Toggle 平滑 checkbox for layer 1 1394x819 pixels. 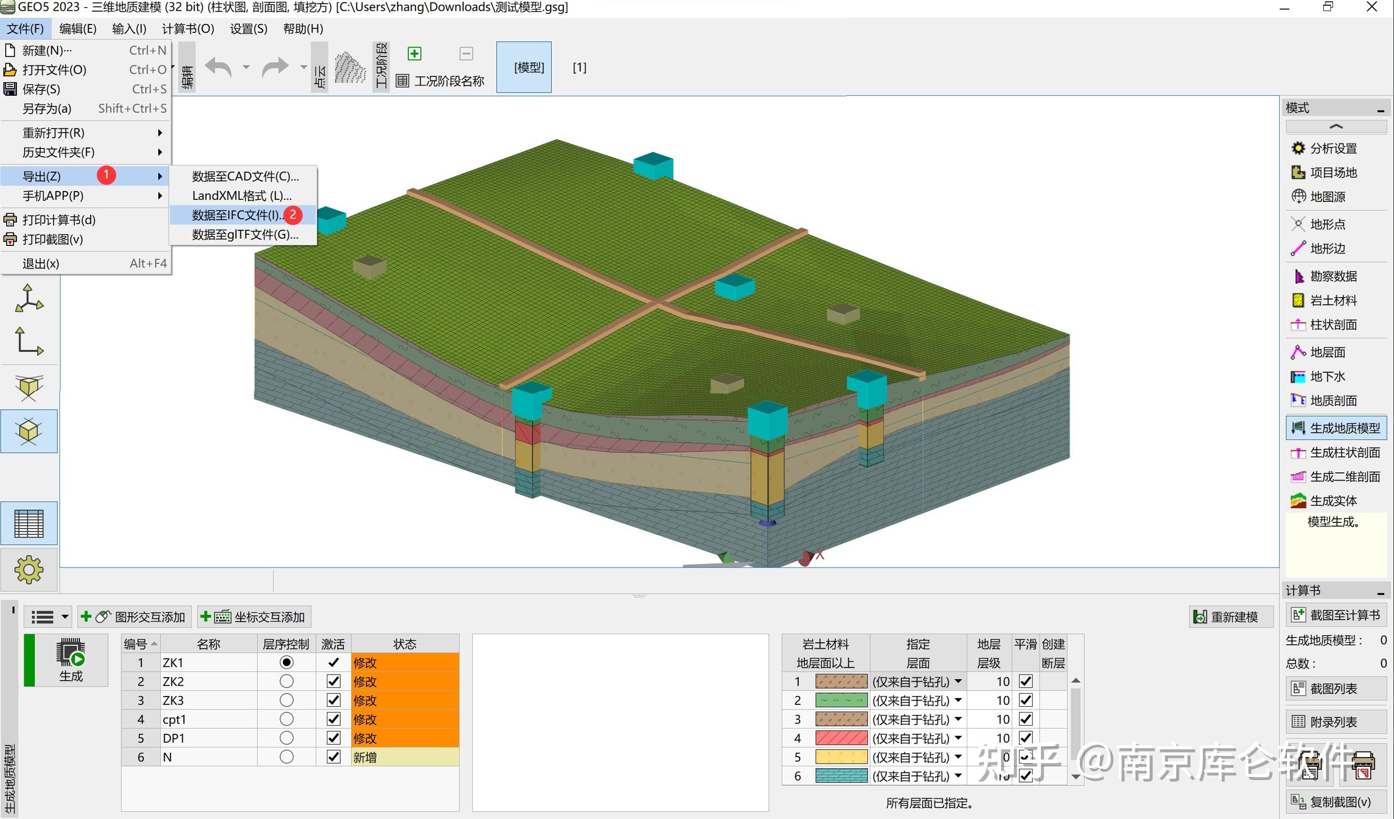pos(1025,681)
